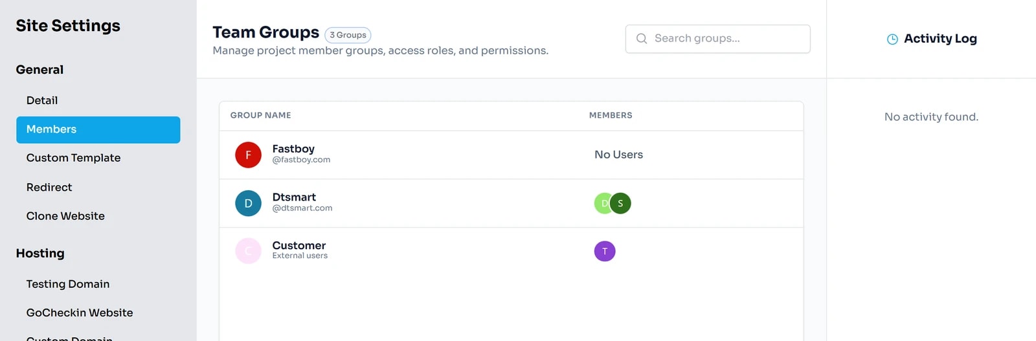Open the Fastboy group name
The image size is (1036, 341).
(x=293, y=149)
